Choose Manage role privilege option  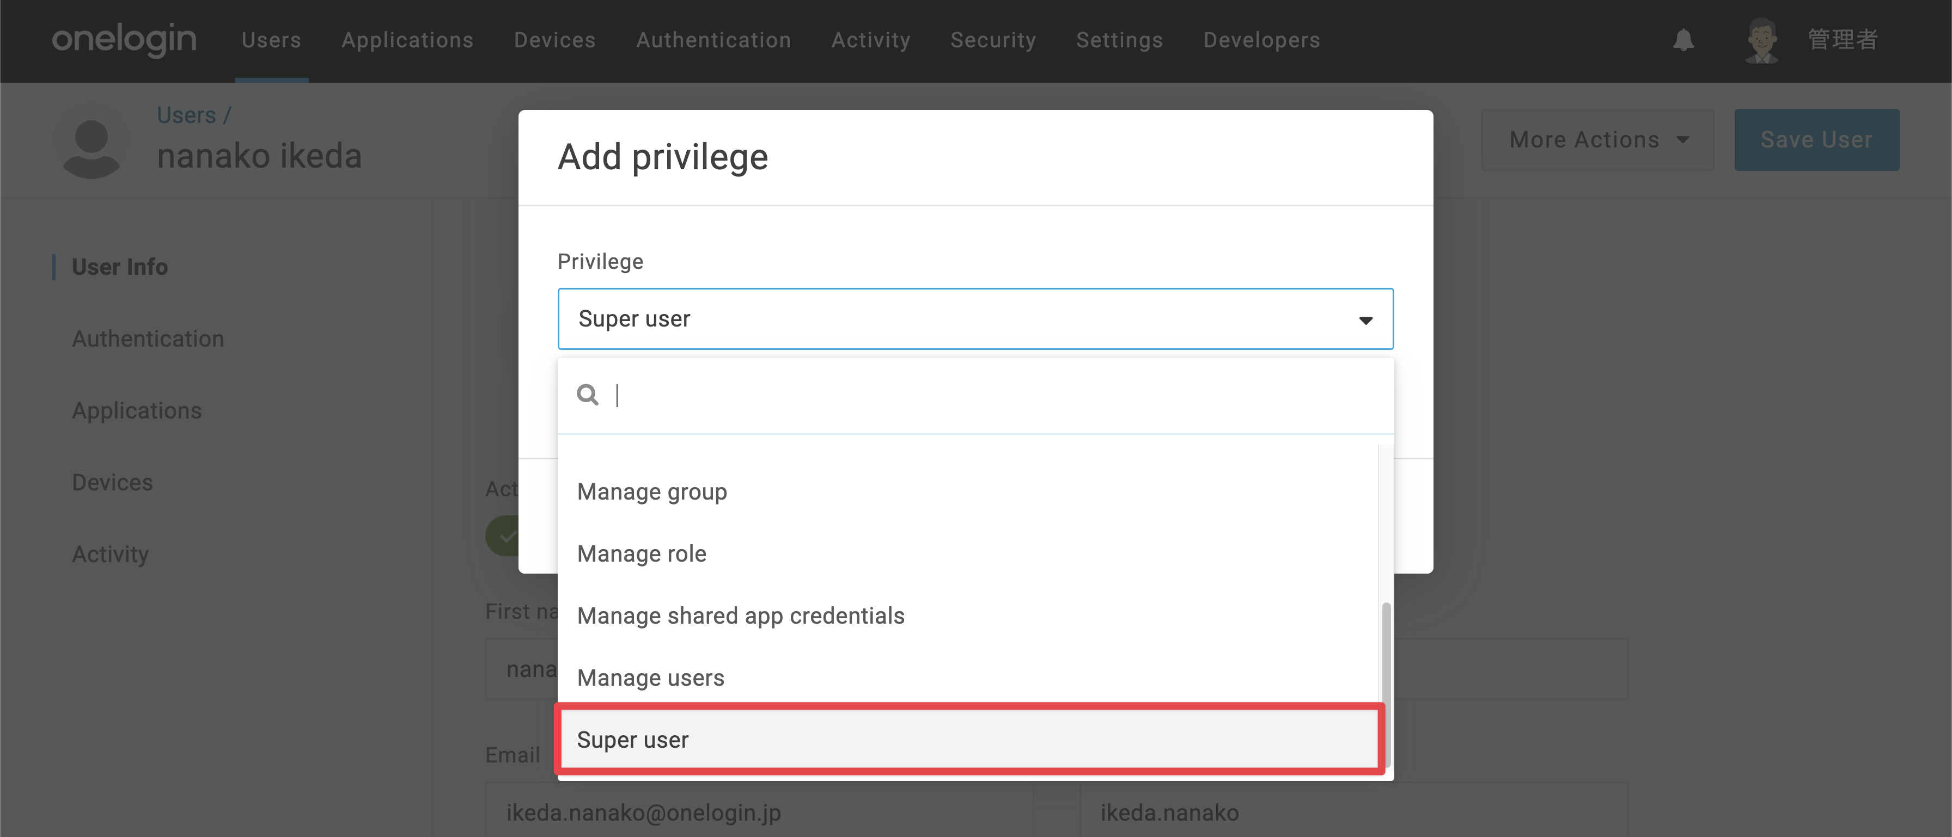click(x=968, y=553)
